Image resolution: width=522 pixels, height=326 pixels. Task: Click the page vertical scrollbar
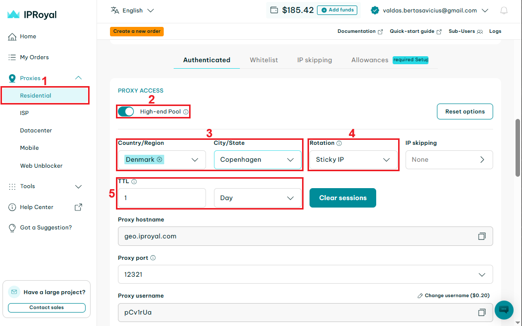(x=518, y=147)
